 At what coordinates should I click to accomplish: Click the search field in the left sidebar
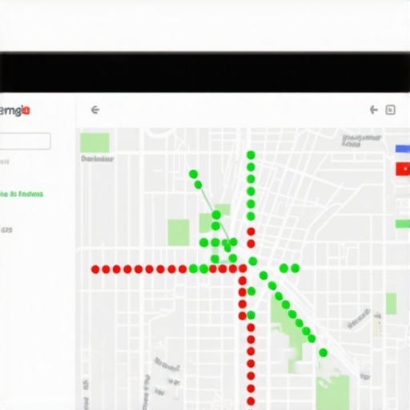25,141
